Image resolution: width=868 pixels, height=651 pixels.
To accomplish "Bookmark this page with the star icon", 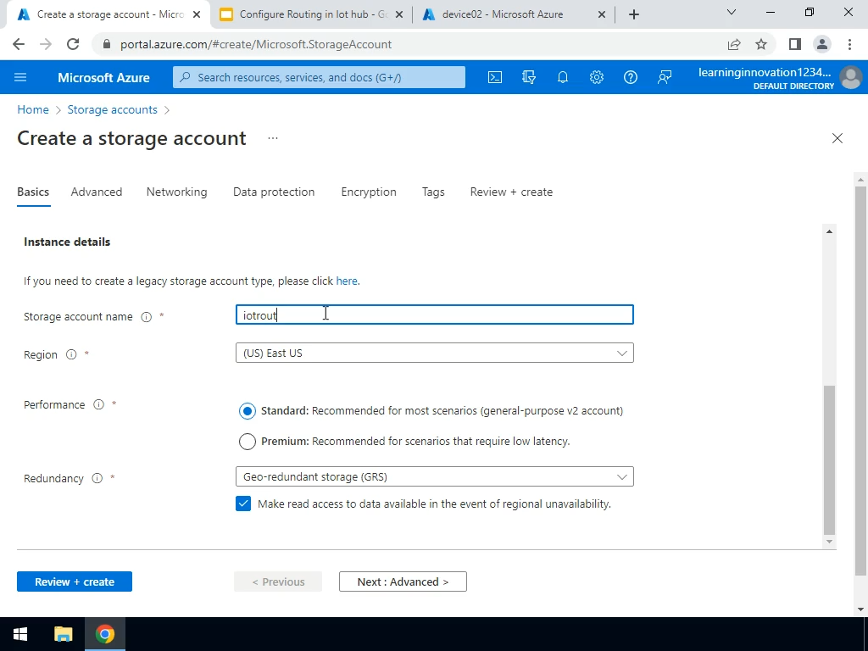I will pyautogui.click(x=761, y=44).
